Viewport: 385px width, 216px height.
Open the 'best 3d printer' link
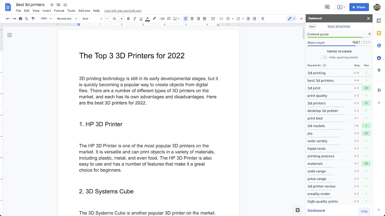tap(339, 26)
